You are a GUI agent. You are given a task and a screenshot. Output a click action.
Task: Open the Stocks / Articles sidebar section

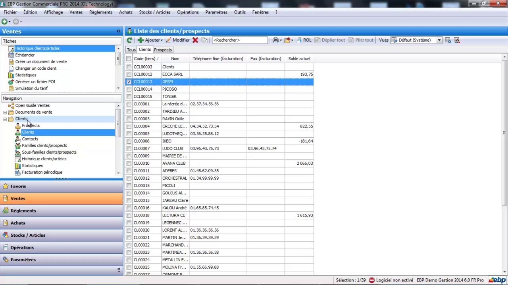[62, 236]
